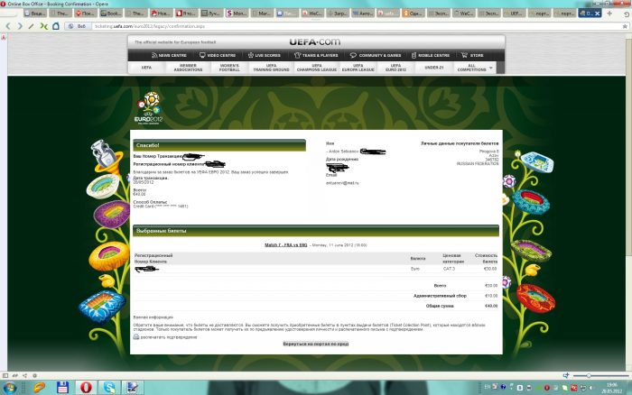Select UEFA Champions League sub-navigation item
632x395 pixels.
click(x=317, y=68)
